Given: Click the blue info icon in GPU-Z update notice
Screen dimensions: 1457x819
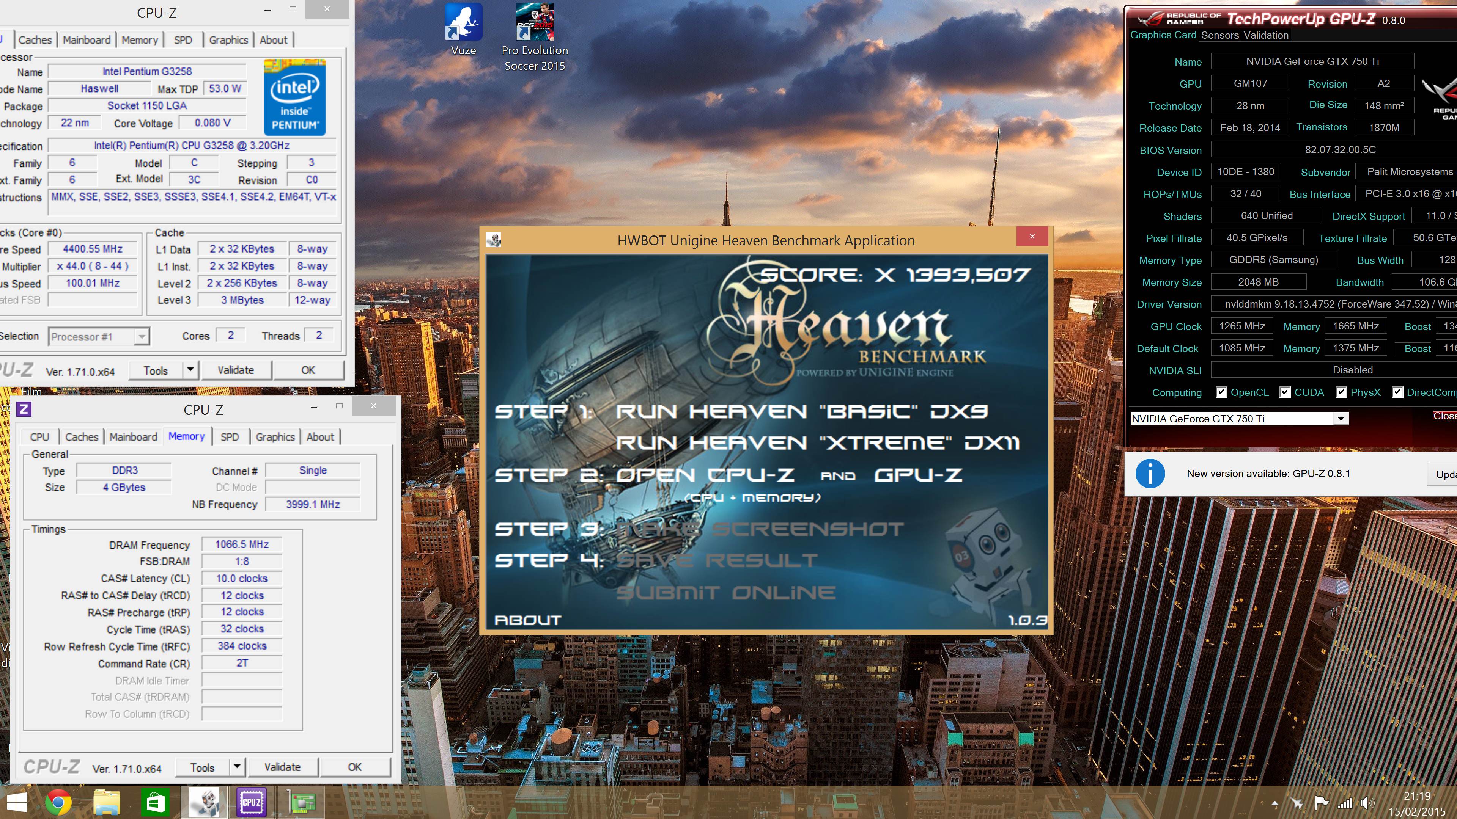Looking at the screenshot, I should [x=1150, y=474].
